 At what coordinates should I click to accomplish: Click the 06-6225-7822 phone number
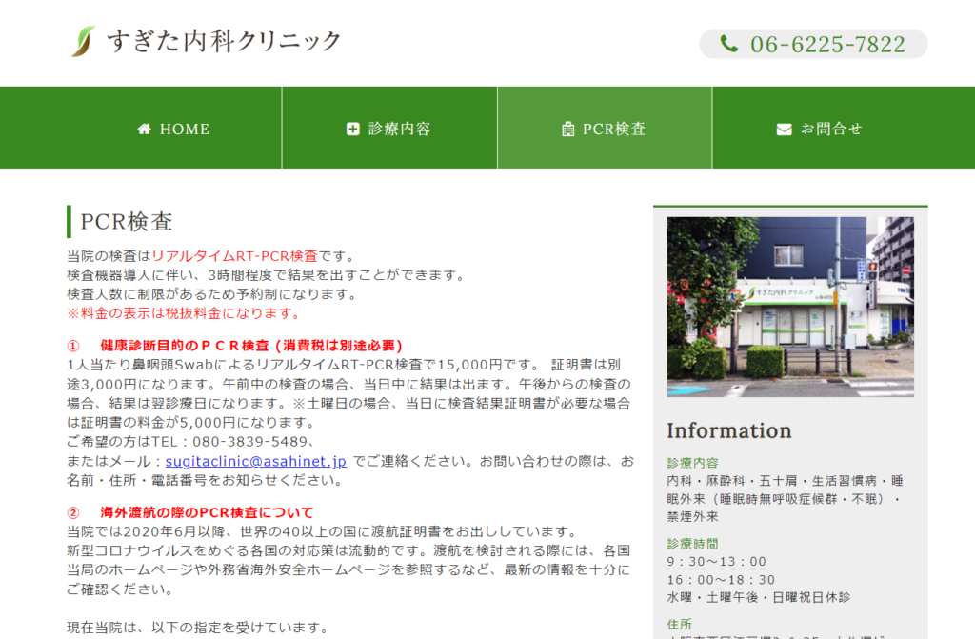[x=827, y=44]
